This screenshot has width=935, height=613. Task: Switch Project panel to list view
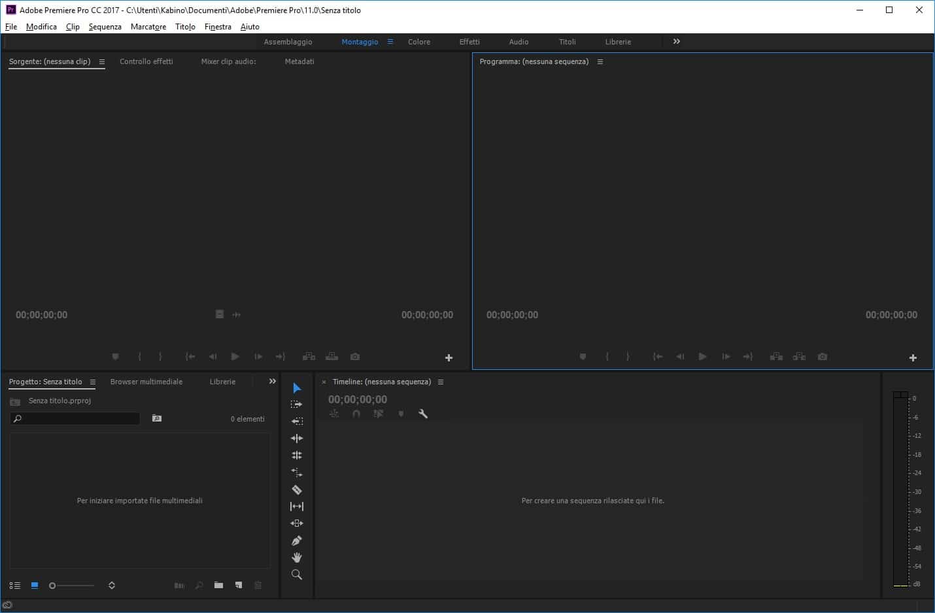[15, 586]
